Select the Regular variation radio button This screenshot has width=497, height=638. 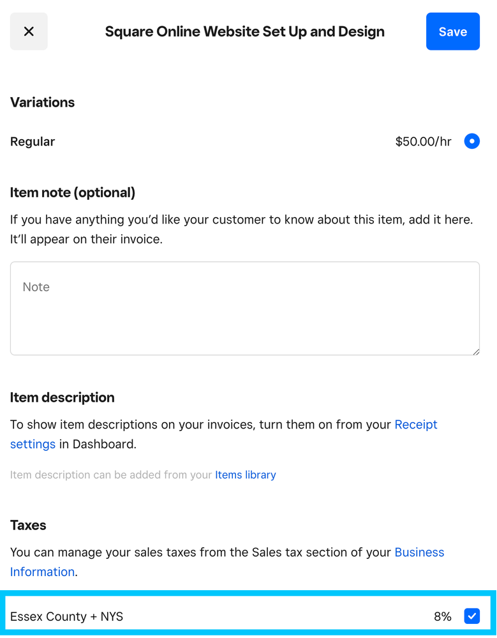[471, 141]
